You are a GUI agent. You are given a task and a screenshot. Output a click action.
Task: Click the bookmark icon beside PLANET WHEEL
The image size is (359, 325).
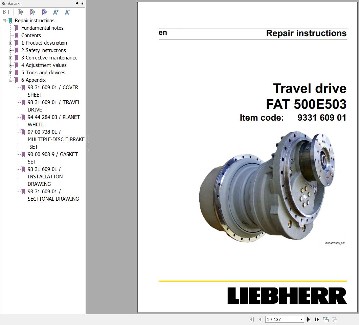click(23, 117)
